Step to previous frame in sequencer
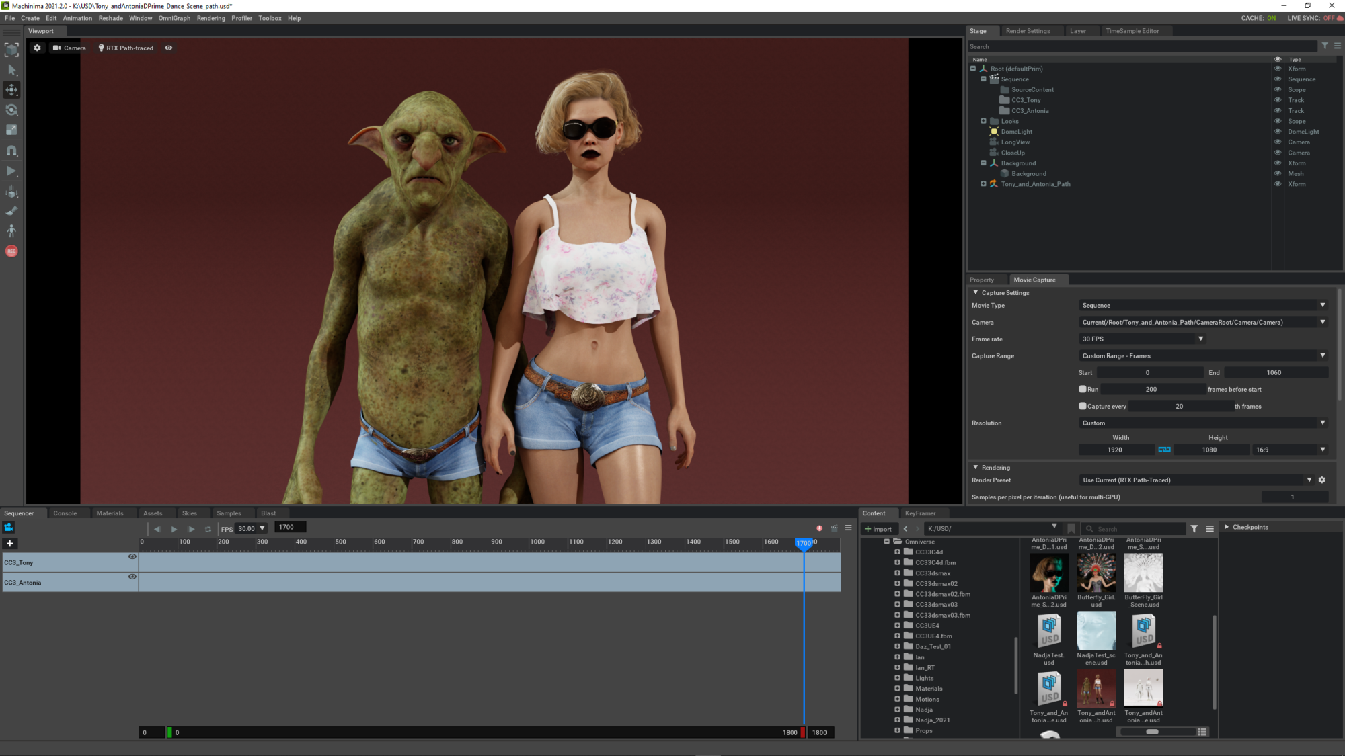The width and height of the screenshot is (1345, 756). click(x=157, y=529)
